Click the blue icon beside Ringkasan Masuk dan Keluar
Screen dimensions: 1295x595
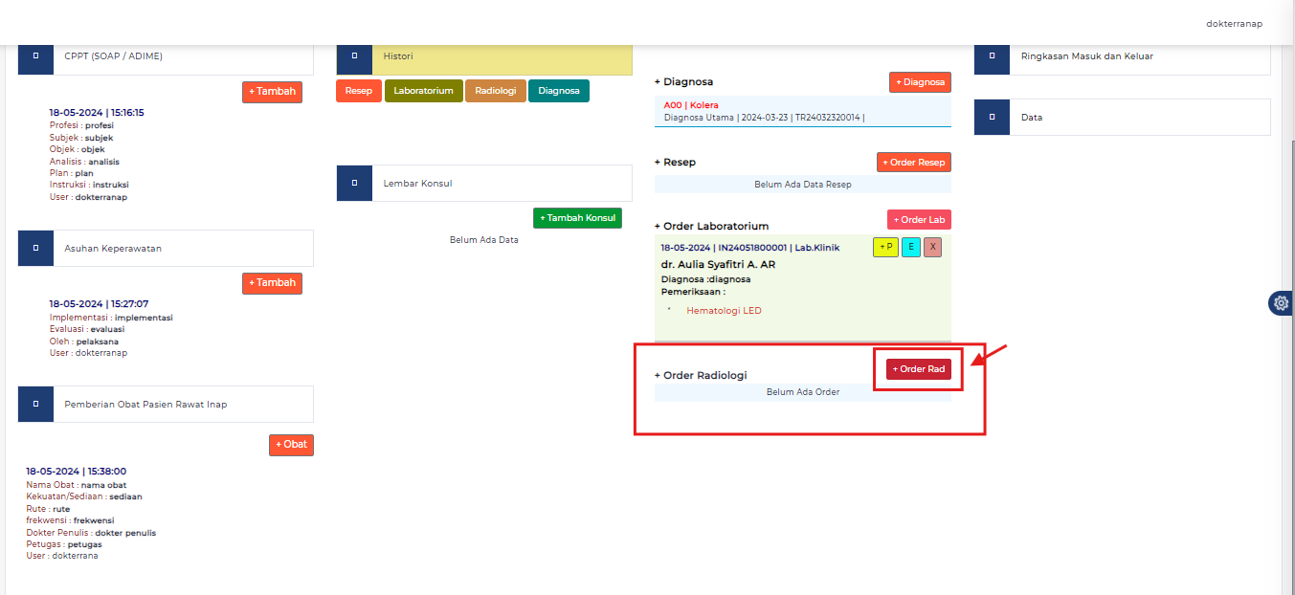(992, 56)
